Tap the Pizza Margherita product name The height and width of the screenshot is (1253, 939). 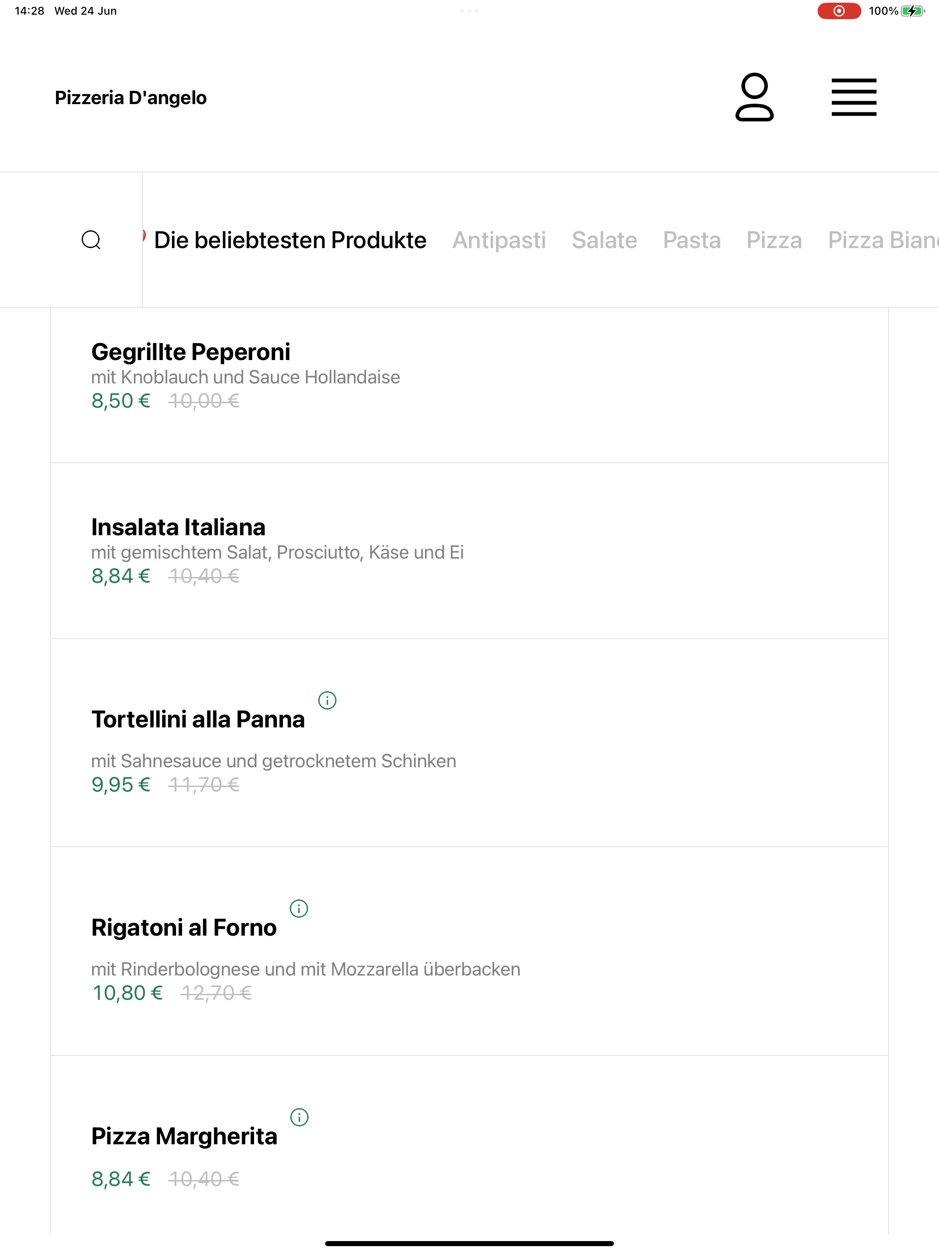click(184, 1137)
